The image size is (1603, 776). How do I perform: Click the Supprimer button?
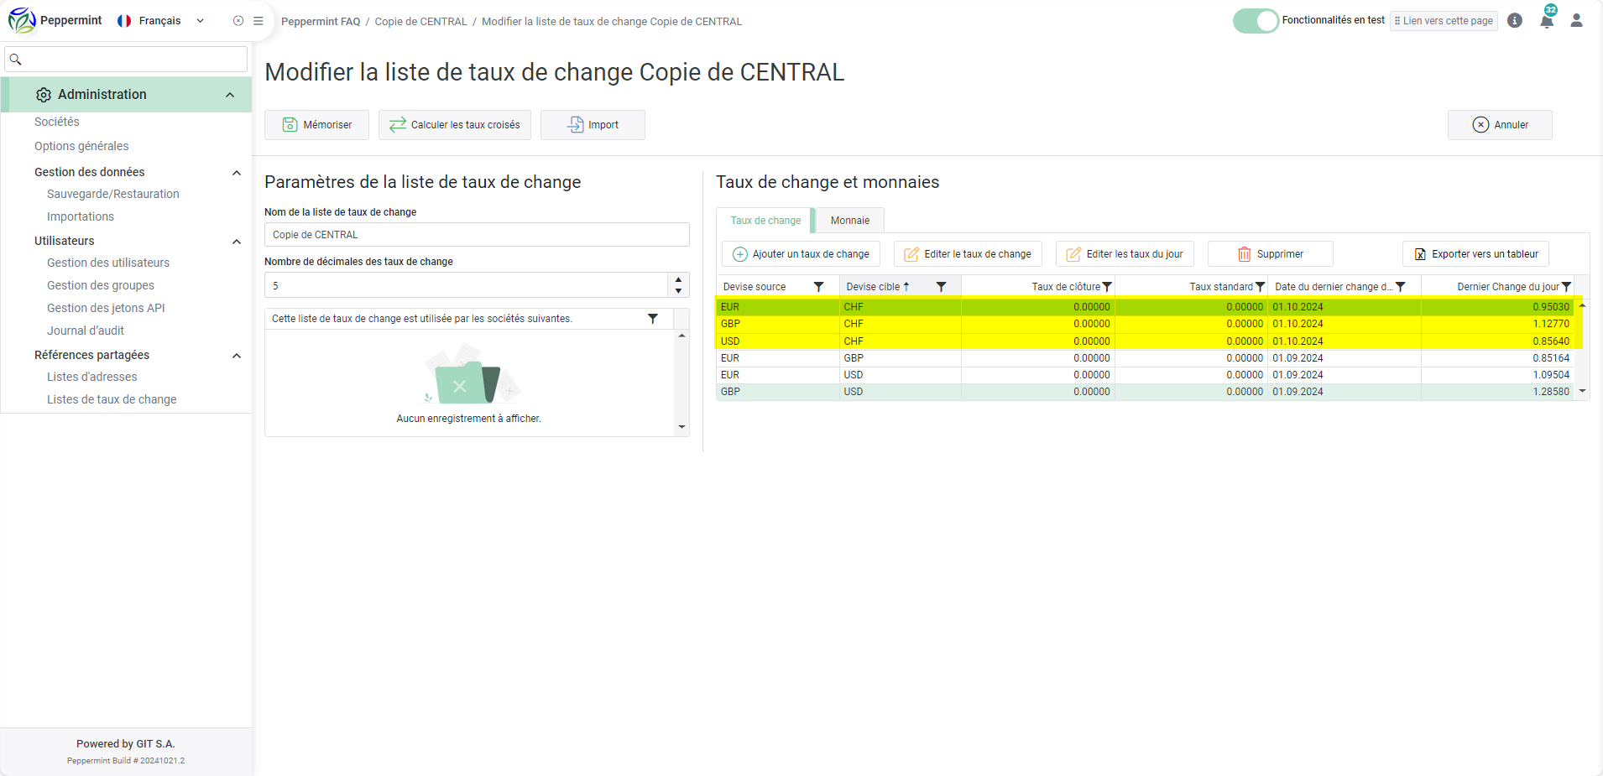coord(1270,254)
